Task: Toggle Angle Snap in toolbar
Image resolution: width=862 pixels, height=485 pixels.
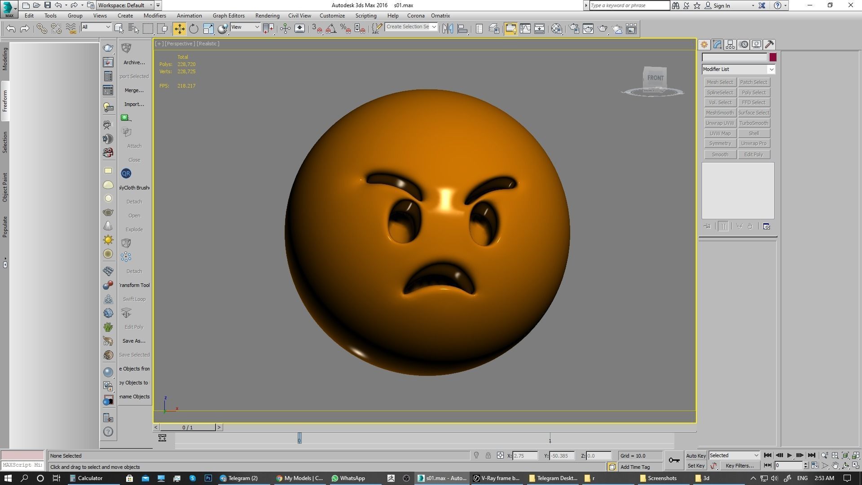Action: tap(331, 29)
